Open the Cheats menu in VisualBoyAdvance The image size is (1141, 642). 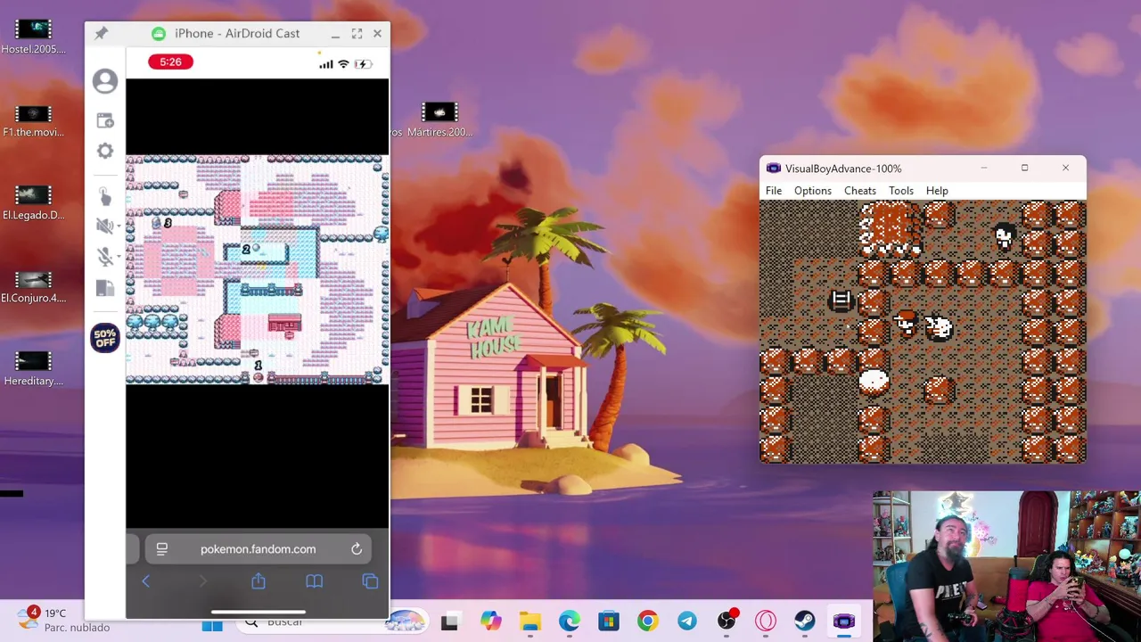tap(860, 191)
